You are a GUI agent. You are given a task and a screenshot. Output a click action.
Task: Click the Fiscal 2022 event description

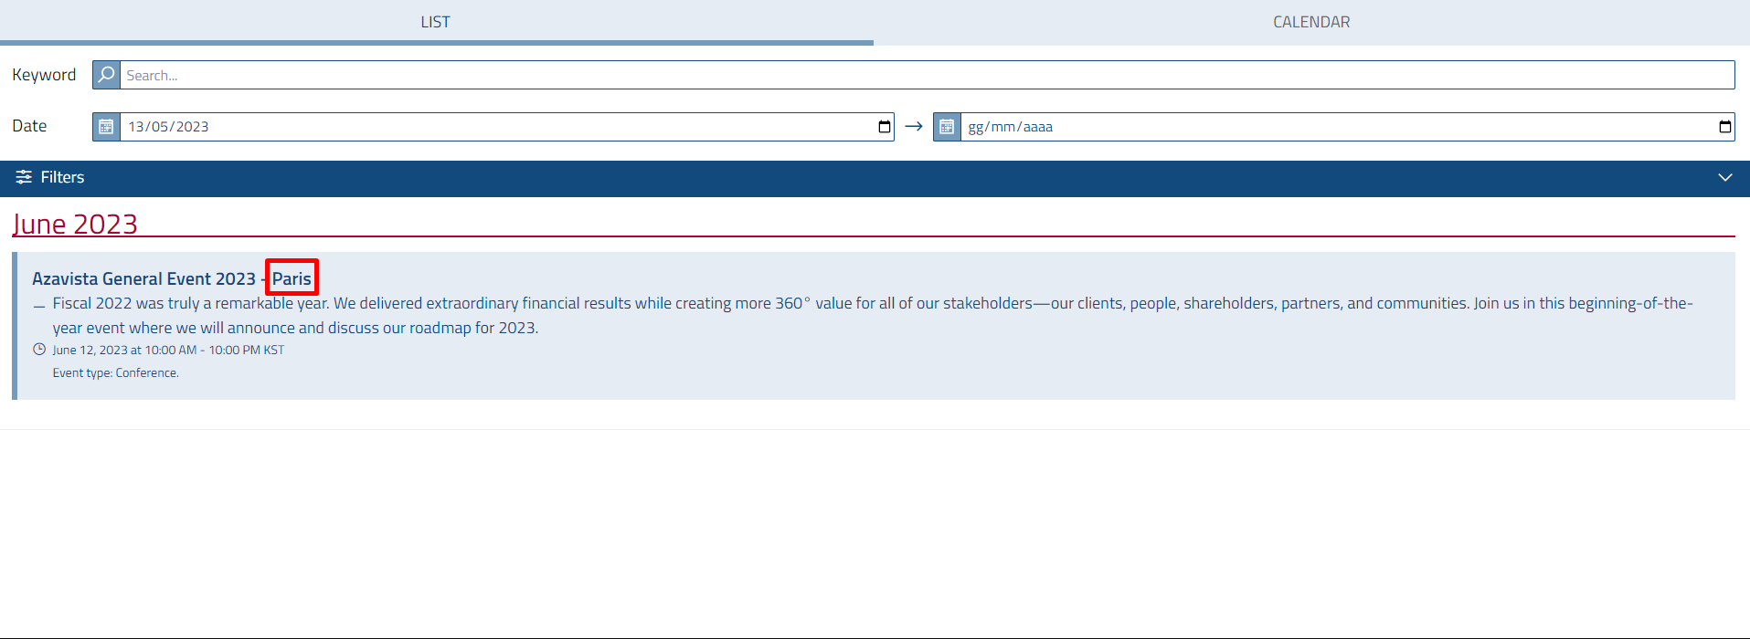click(873, 315)
